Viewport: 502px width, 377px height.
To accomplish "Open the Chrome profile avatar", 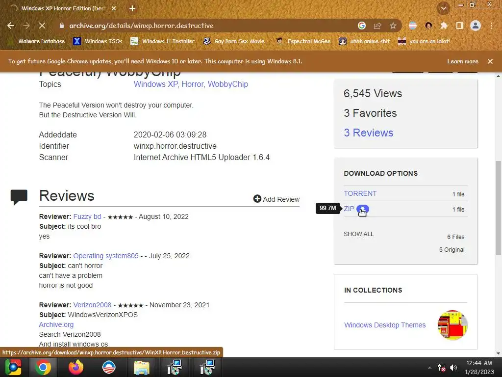I will click(476, 26).
